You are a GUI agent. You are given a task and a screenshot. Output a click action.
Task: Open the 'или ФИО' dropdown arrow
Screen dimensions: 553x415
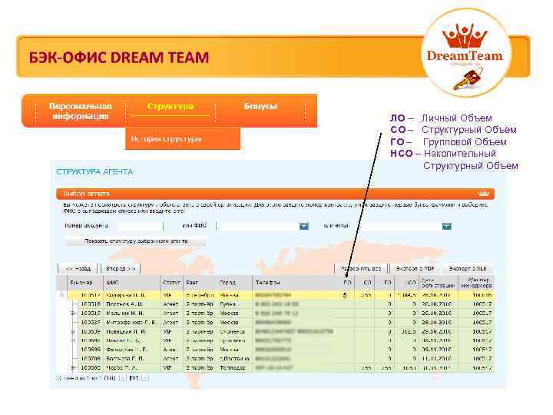tap(303, 226)
